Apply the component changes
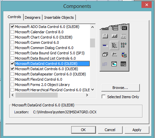 137,130
